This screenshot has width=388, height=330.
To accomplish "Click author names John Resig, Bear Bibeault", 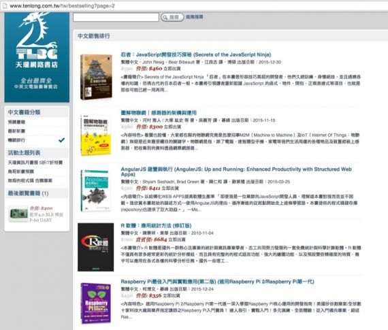I will [169, 62].
